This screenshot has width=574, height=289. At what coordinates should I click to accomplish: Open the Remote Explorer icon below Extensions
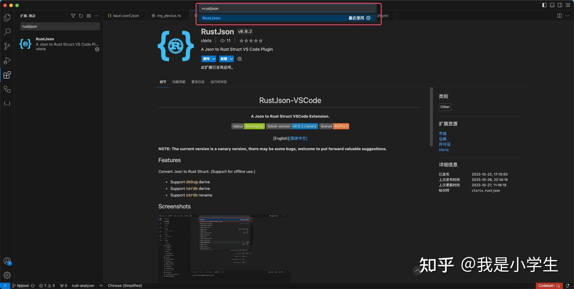(x=7, y=89)
